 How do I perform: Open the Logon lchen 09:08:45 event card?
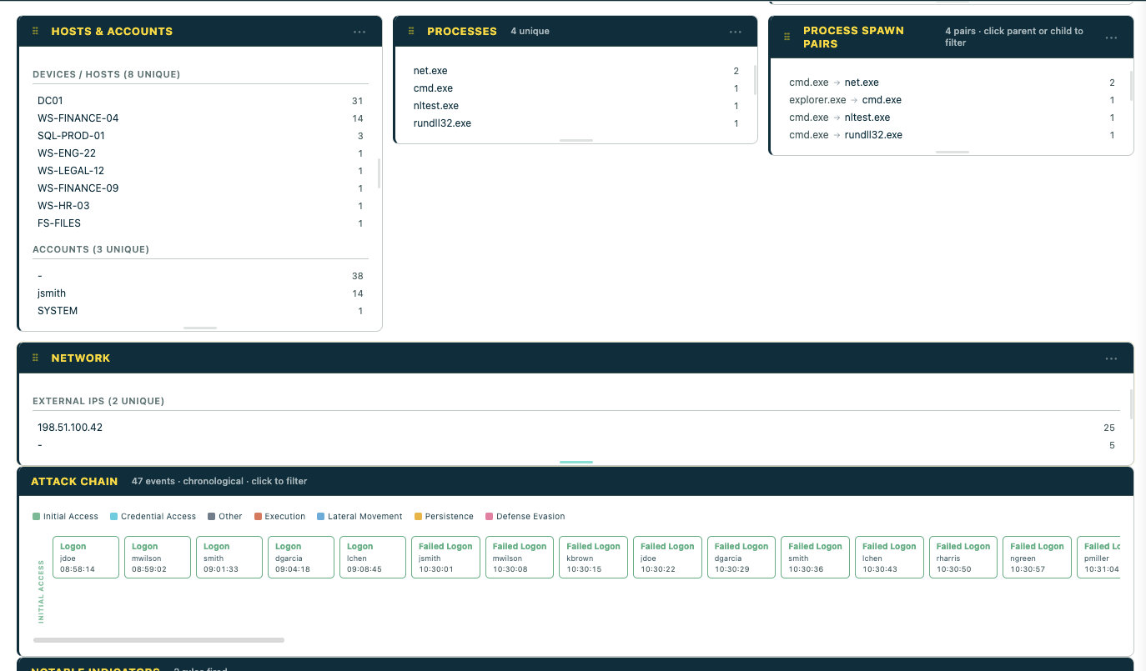coord(373,557)
